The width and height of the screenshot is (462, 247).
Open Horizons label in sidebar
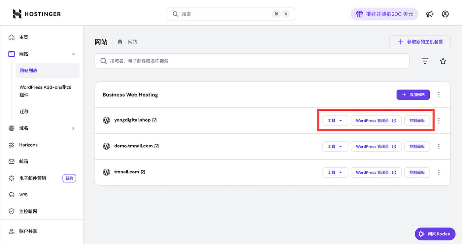tap(28, 145)
